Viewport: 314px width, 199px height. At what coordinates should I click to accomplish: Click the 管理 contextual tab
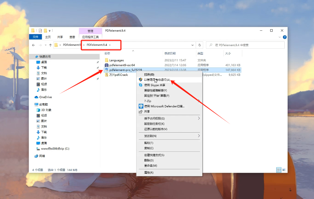pyautogui.click(x=90, y=31)
